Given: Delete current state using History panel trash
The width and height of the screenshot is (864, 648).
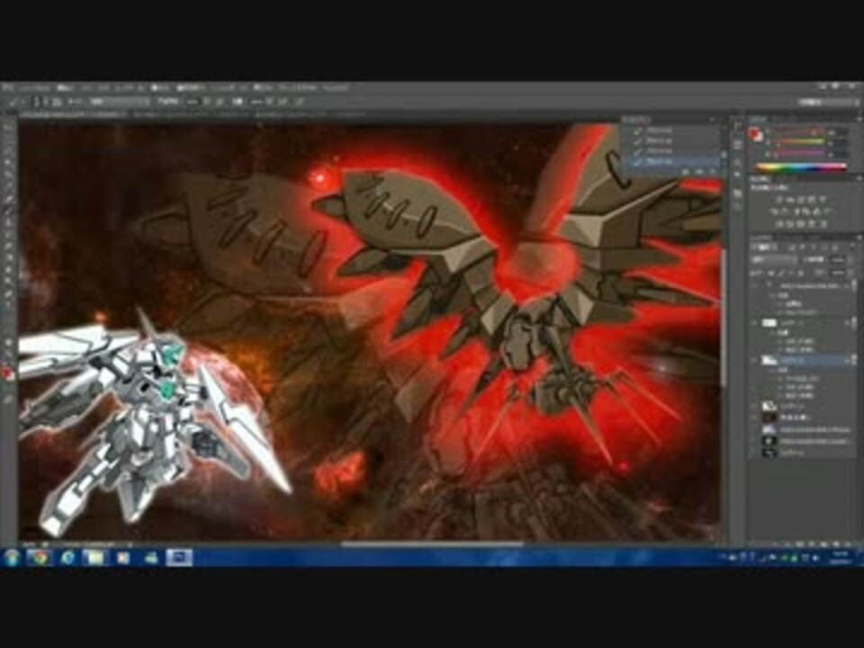Looking at the screenshot, I should tap(713, 172).
